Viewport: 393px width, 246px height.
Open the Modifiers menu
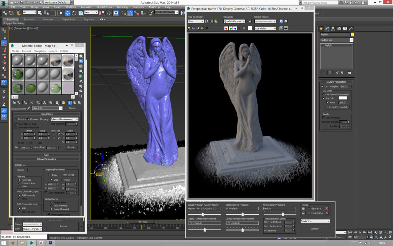pos(71,7)
